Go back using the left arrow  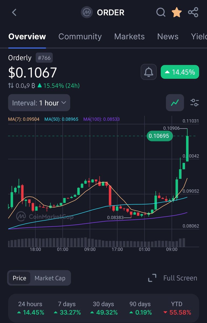(x=14, y=12)
